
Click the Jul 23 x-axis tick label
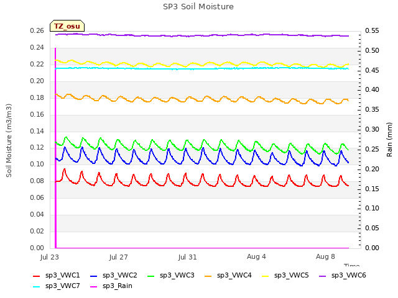coord(50,257)
